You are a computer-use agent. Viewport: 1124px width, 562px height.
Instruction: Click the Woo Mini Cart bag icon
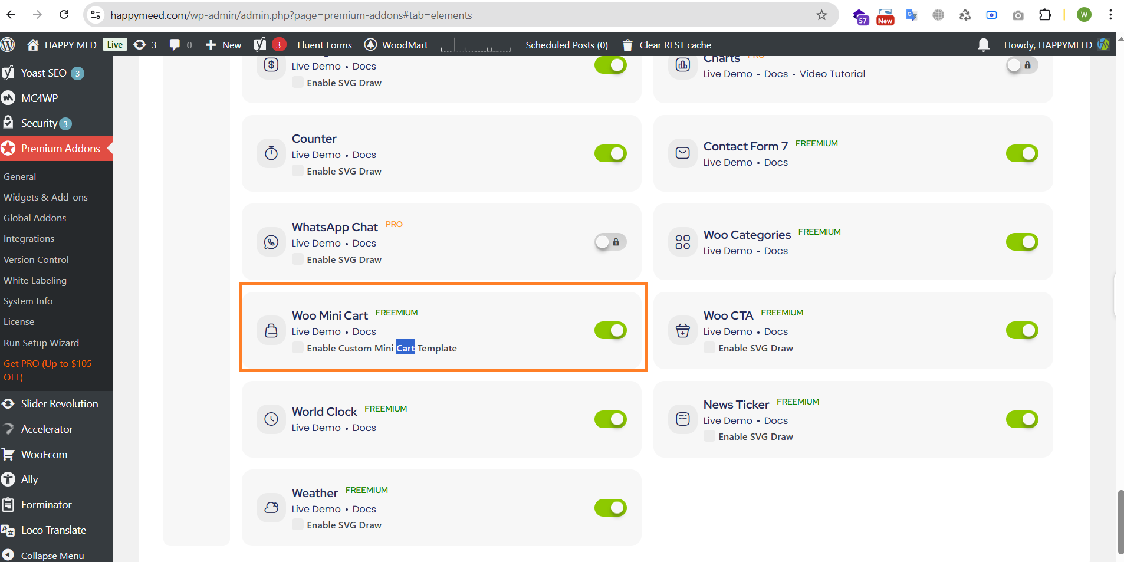[271, 330]
